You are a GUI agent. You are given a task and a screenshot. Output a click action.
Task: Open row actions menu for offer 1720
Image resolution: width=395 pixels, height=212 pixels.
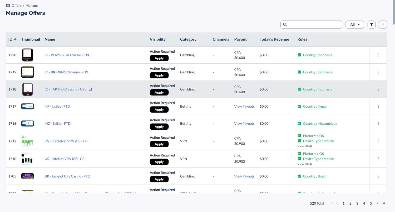378,55
